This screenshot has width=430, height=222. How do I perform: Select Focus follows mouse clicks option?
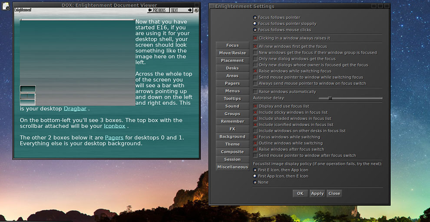point(282,30)
